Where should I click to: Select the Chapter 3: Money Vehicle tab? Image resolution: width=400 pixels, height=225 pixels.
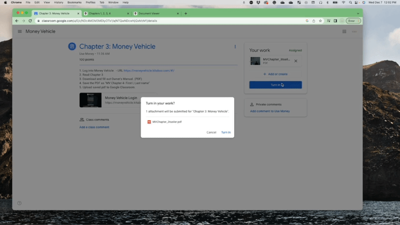55,13
